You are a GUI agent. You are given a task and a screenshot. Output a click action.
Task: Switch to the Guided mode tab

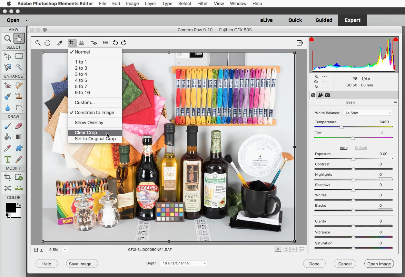tap(324, 20)
